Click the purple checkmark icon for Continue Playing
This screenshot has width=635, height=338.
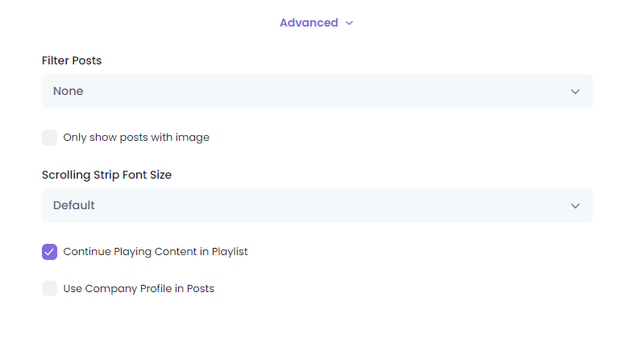click(x=49, y=252)
